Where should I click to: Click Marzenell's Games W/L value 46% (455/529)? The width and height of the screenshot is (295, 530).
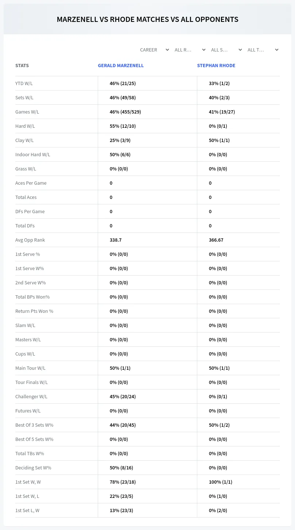tap(125, 112)
